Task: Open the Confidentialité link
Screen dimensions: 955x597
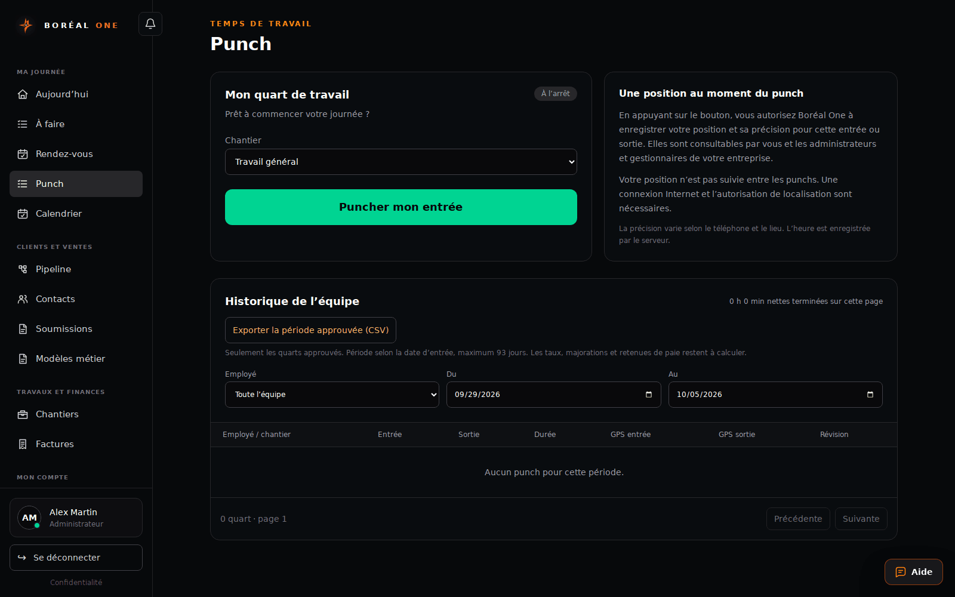Action: [76, 583]
